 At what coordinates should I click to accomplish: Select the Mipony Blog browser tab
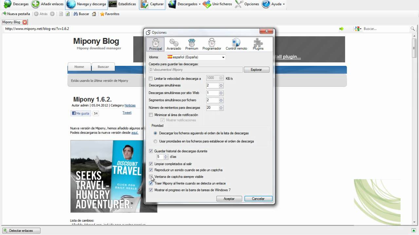click(x=12, y=22)
